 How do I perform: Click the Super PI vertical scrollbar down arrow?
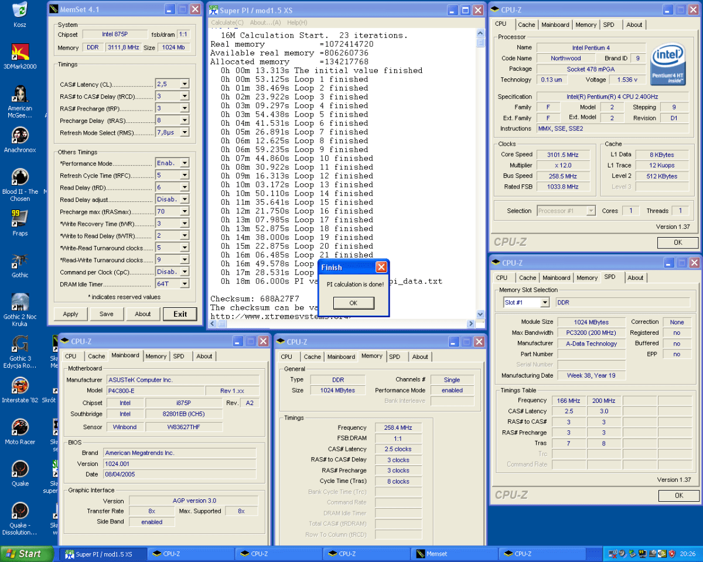[480, 315]
